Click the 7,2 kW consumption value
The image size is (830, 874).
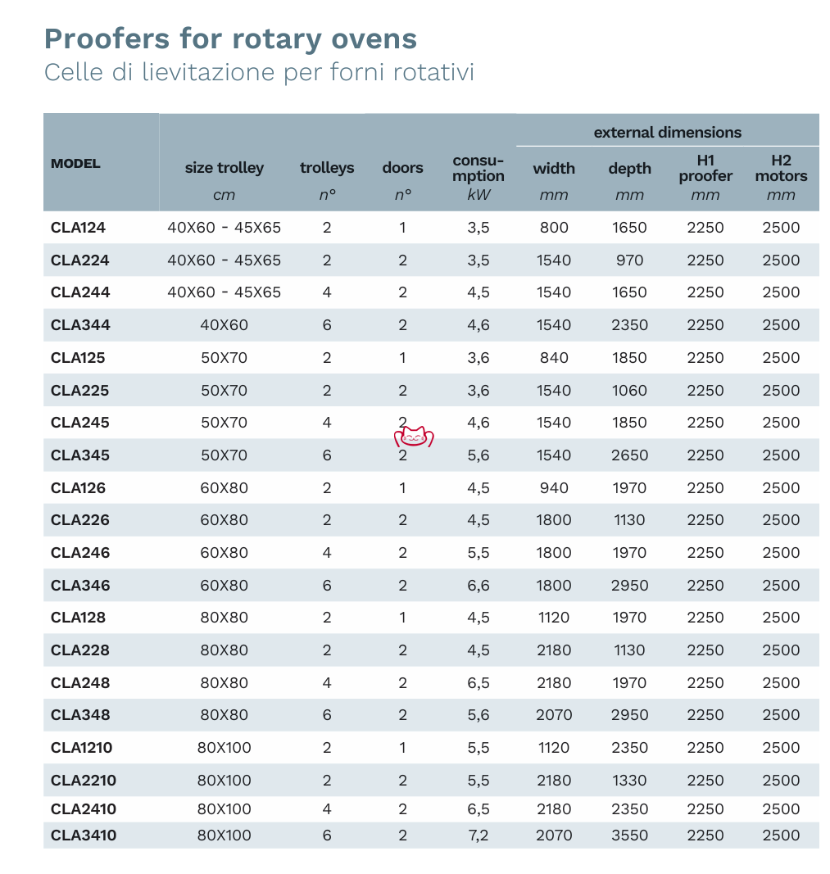coord(478,836)
